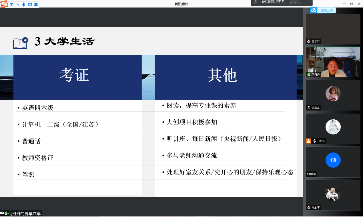The width and height of the screenshot is (363, 217).
Task: Click the 其他 header on the slide
Action: click(x=222, y=76)
